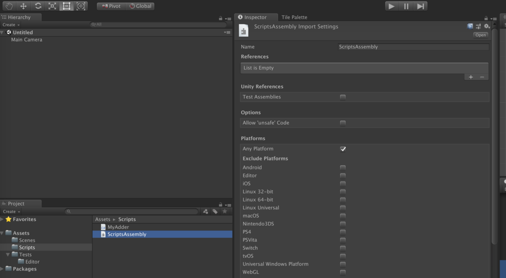Open Project panel options menu
Screen dimensions: 506x278
228,205
